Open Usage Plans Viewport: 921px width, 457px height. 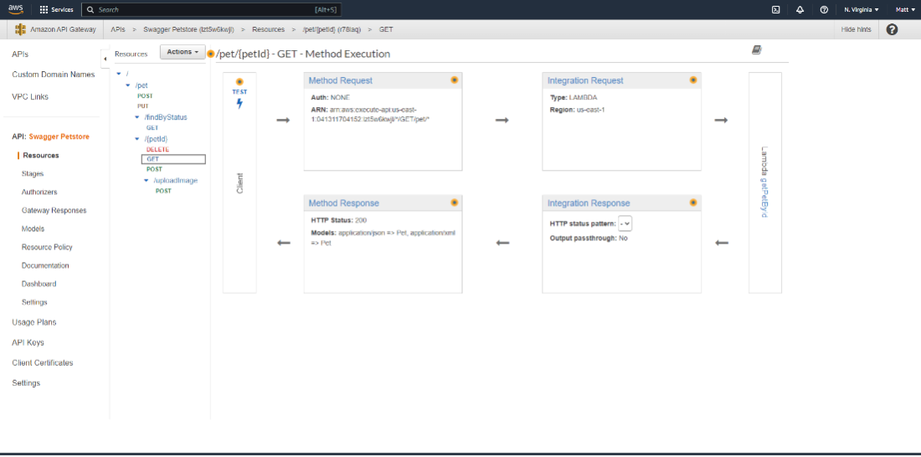(x=34, y=322)
